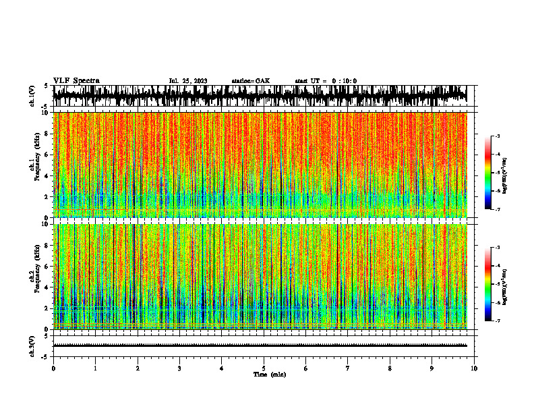Click the ch.2 "Frequency (kHz)" axis label
This screenshot has height=413, width=534.
coord(37,269)
